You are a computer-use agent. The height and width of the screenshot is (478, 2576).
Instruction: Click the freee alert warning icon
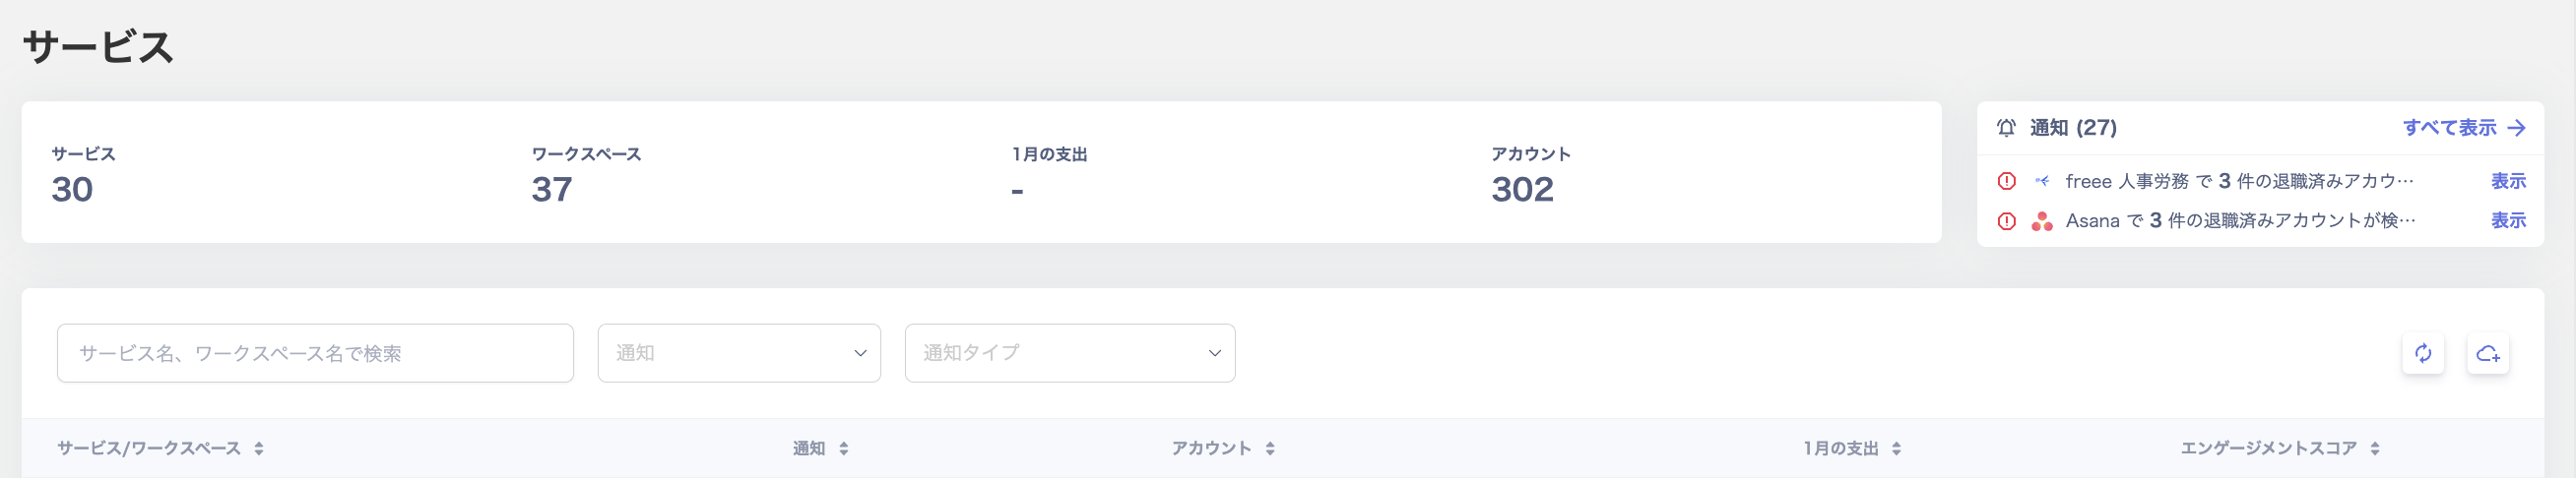[2006, 182]
